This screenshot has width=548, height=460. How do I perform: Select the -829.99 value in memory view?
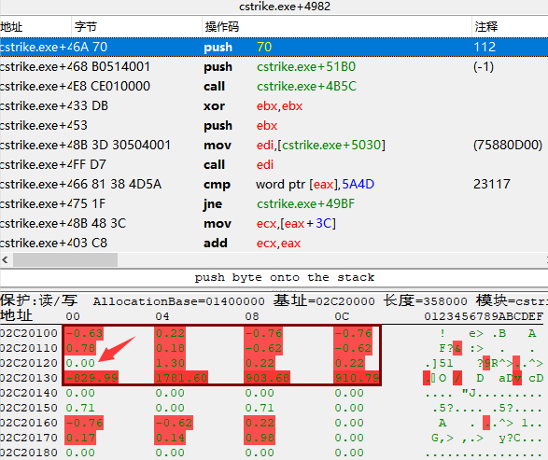pos(91,378)
